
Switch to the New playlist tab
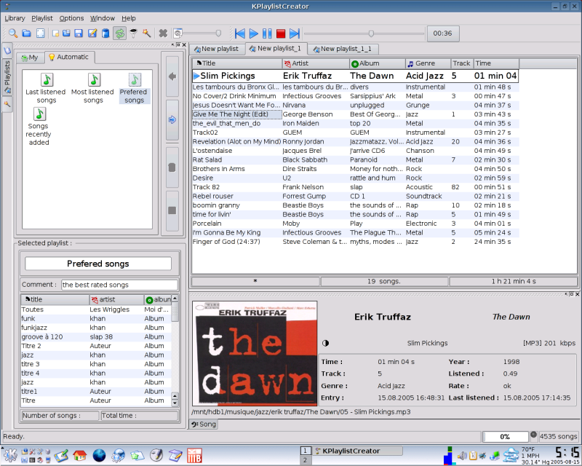[x=216, y=49]
